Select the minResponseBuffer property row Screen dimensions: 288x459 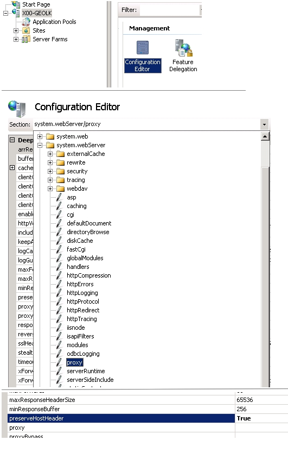(148, 409)
